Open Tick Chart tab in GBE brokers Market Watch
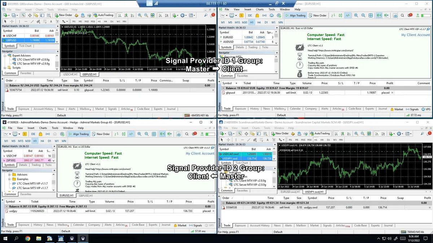 point(25,46)
